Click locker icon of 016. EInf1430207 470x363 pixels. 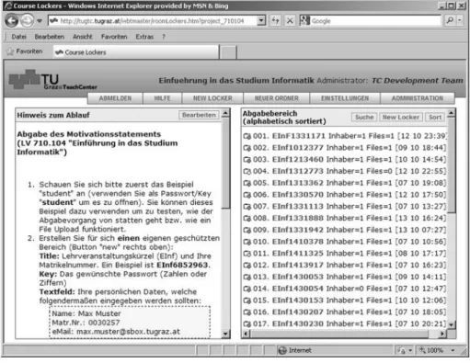(x=247, y=312)
